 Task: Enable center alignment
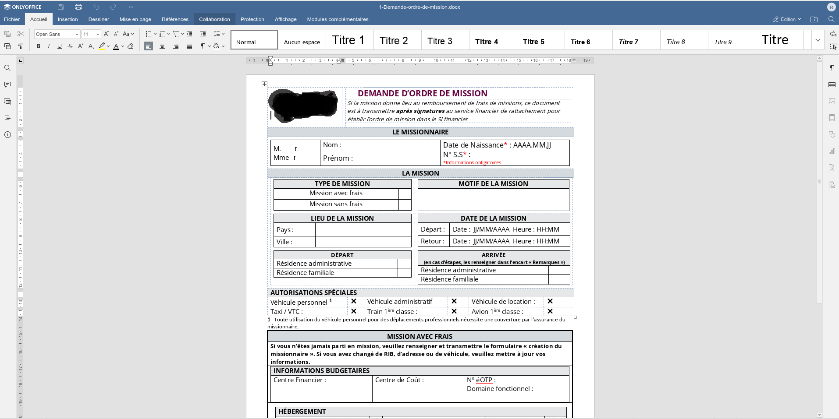click(x=162, y=46)
